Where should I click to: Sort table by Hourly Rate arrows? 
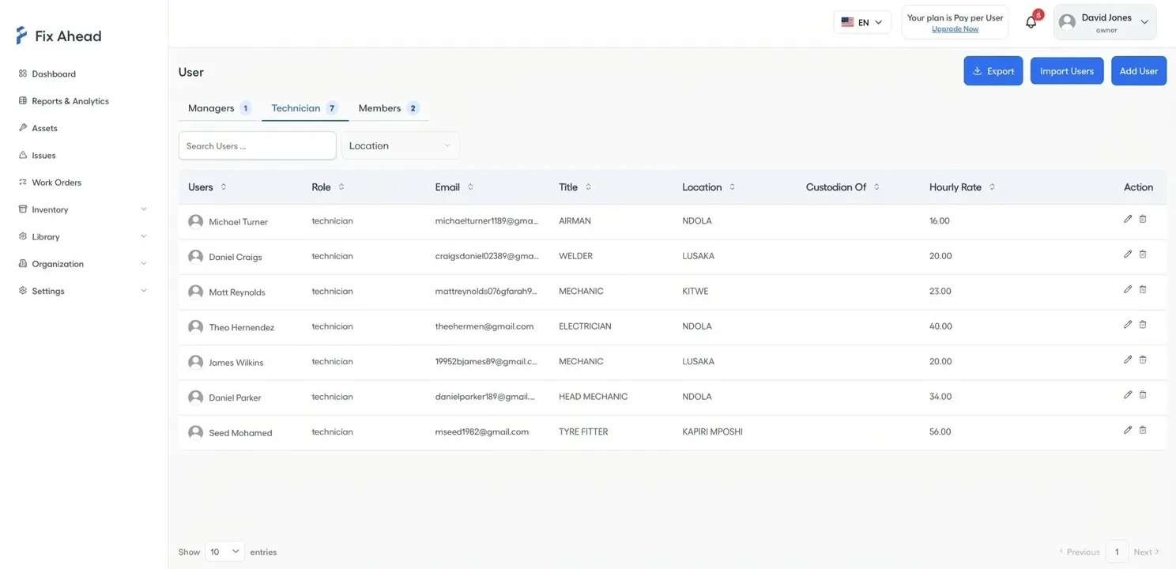coord(992,187)
